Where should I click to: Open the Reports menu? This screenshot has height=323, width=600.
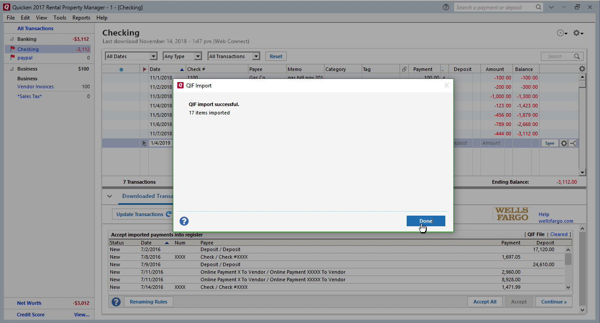81,18
